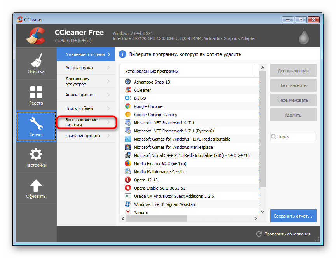Open the Дополнения браузеров tab
Viewport: 336px width, 258px height.
[86, 81]
